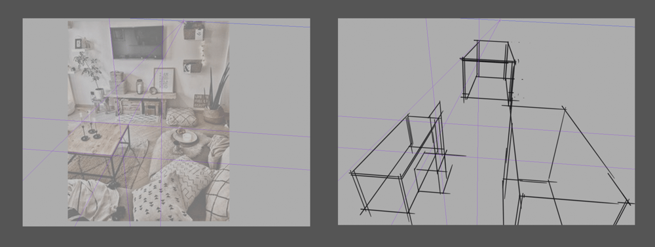The height and width of the screenshot is (247, 655).
Task: Click the triangle-pattern pillow in the photo
Action: coord(162,196)
